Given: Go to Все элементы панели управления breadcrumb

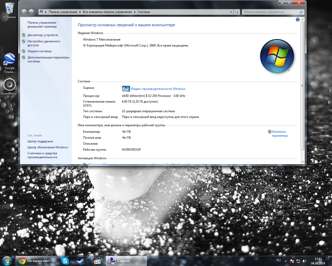Looking at the screenshot, I should [107, 12].
